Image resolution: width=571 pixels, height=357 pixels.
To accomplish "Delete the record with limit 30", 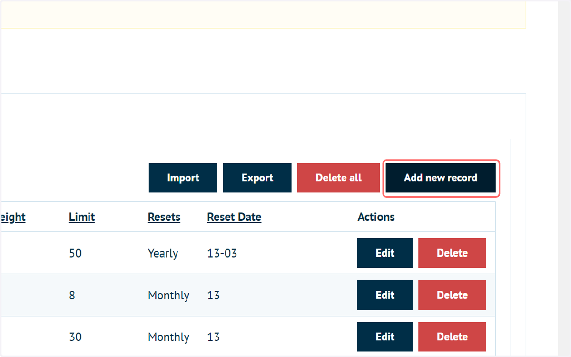I will tap(452, 337).
